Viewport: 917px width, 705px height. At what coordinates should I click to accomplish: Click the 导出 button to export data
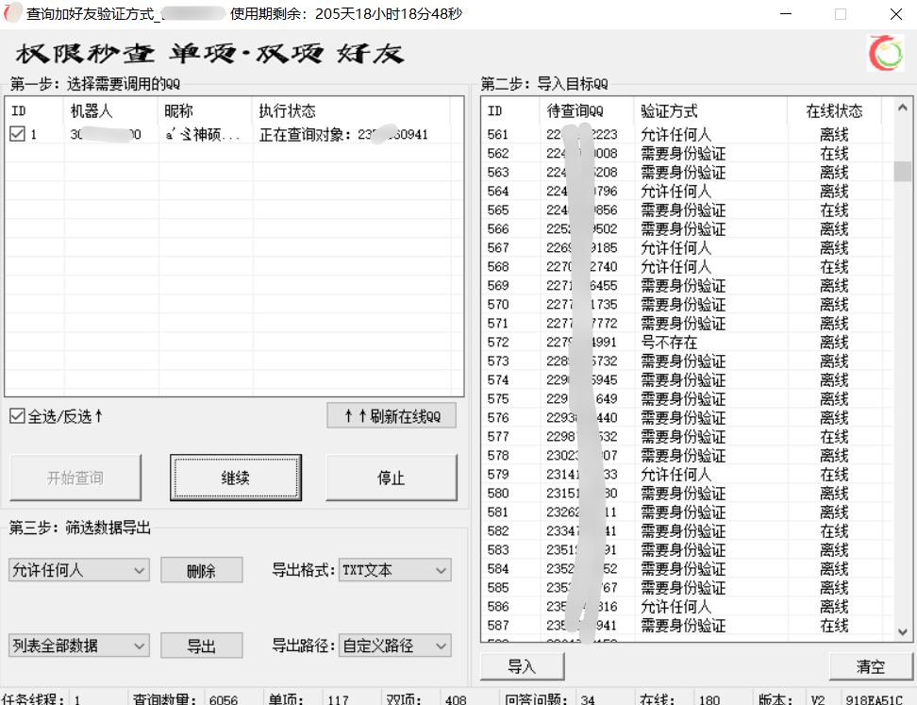201,646
